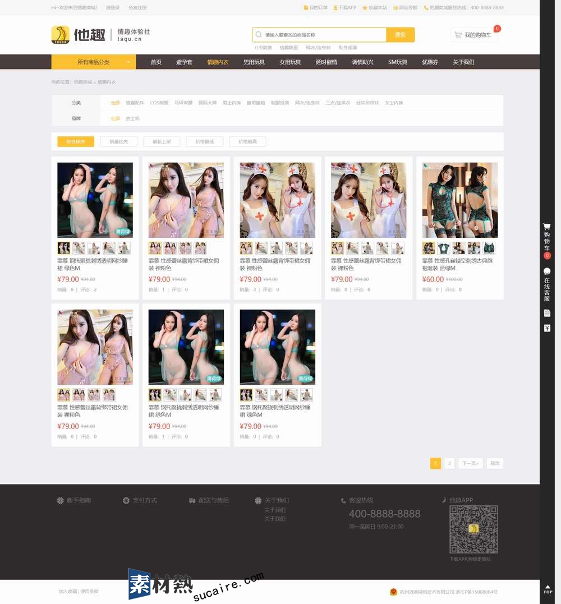Filter category by 男士内裤
Image resolution: width=561 pixels, height=604 pixels.
click(232, 103)
